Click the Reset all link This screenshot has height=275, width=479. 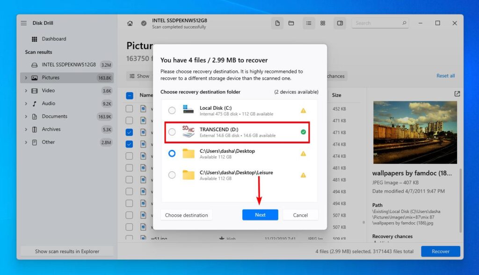point(445,76)
